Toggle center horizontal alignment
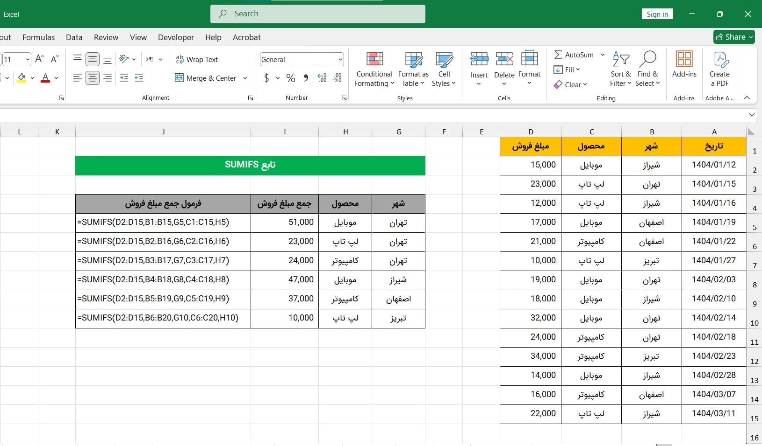The width and height of the screenshot is (762, 446). point(93,78)
